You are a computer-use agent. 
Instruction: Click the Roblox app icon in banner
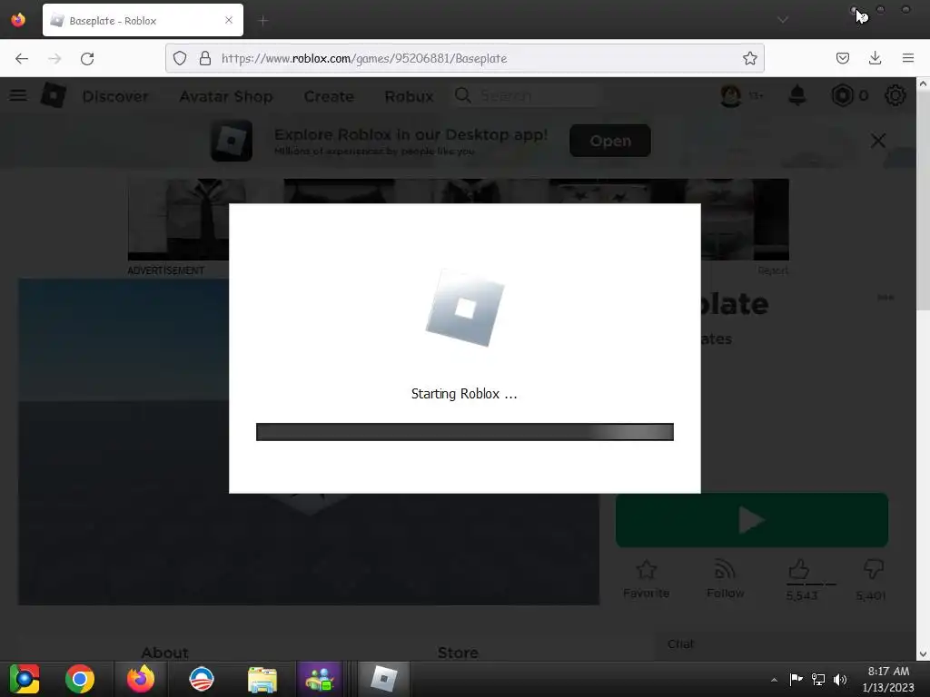pyautogui.click(x=232, y=141)
